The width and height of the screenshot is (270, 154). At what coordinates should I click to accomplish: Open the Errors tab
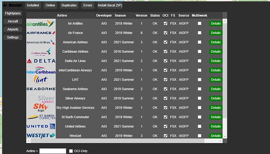click(x=88, y=5)
